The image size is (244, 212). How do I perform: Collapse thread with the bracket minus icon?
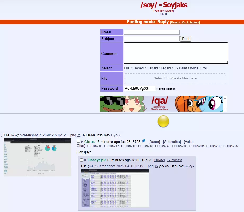[1, 135]
